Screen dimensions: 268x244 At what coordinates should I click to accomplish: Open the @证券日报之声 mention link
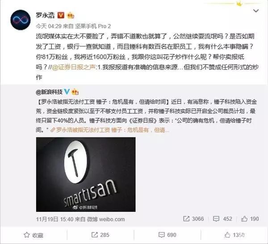click(74, 67)
